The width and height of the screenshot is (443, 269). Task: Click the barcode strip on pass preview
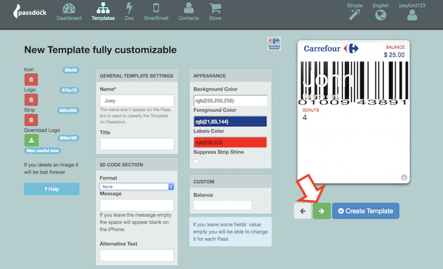click(x=354, y=82)
